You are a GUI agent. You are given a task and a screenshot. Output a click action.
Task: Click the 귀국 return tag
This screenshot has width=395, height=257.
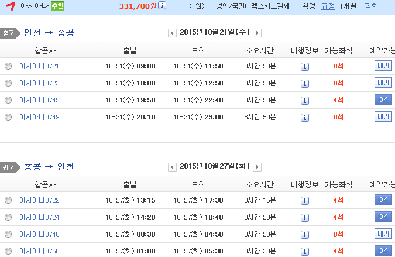(x=9, y=167)
